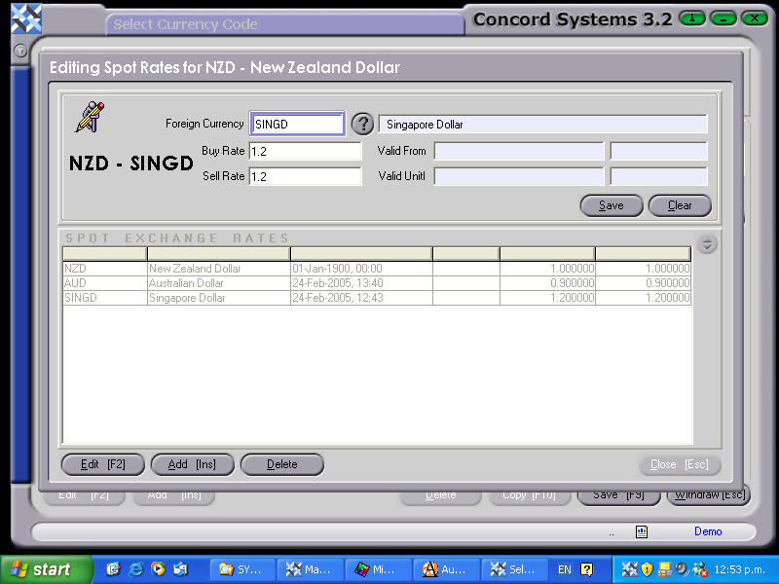The width and height of the screenshot is (779, 584).
Task: Select the EN language indicator on taskbar
Action: click(565, 568)
